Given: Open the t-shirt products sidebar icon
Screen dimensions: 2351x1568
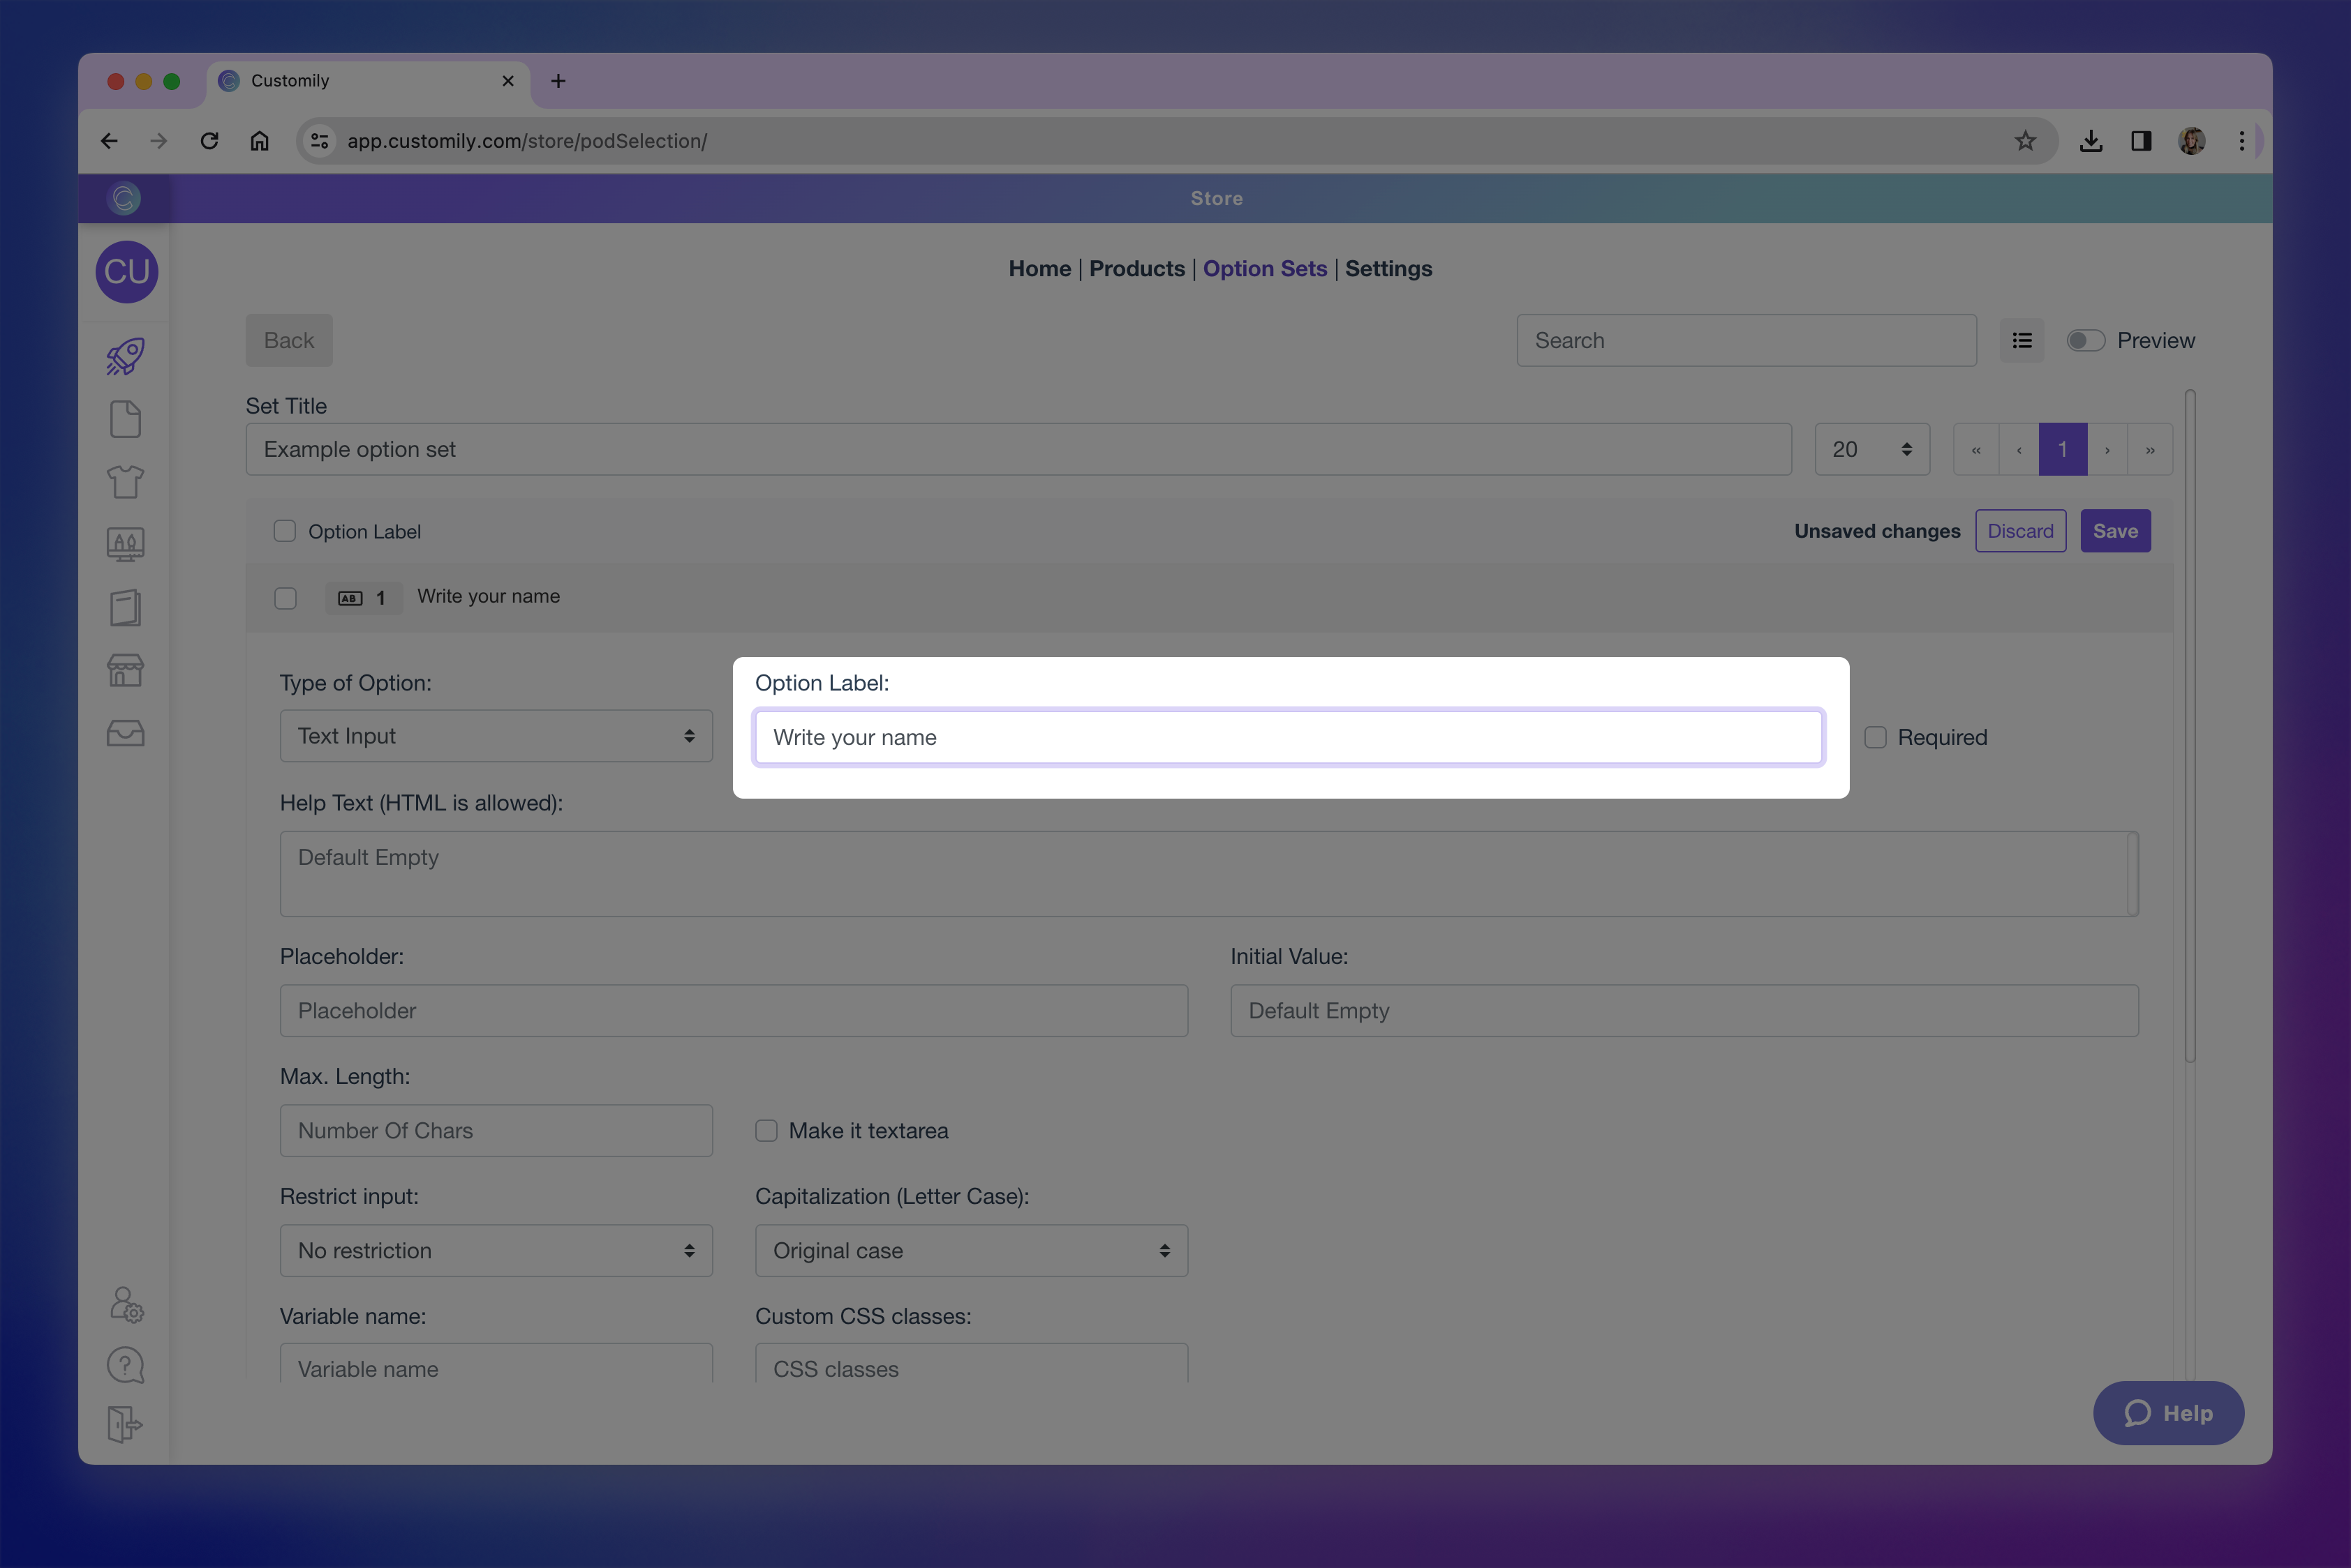Looking at the screenshot, I should pos(125,482).
